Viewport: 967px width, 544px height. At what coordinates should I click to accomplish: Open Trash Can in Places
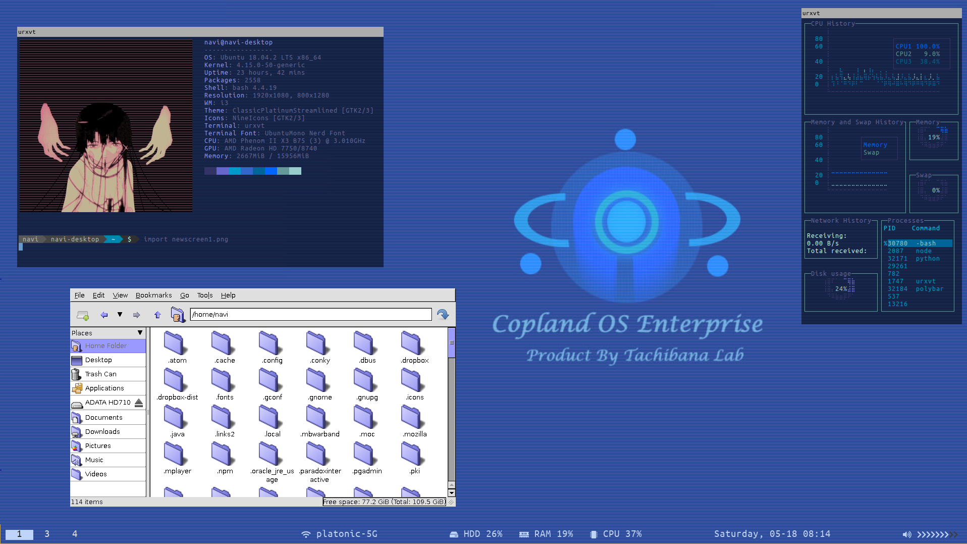(x=108, y=374)
